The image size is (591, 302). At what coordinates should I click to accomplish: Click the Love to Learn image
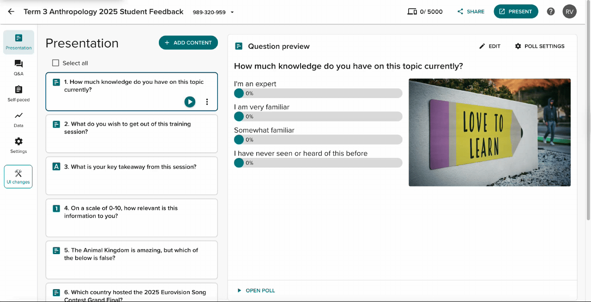point(489,133)
